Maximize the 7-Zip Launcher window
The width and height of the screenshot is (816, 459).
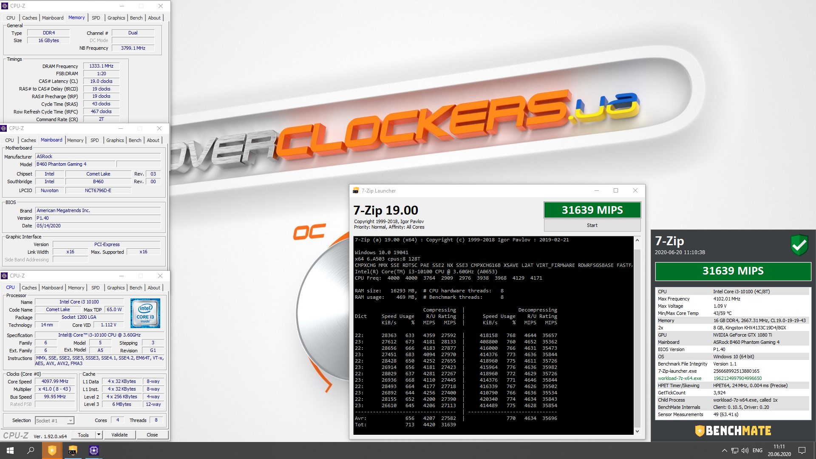click(615, 190)
